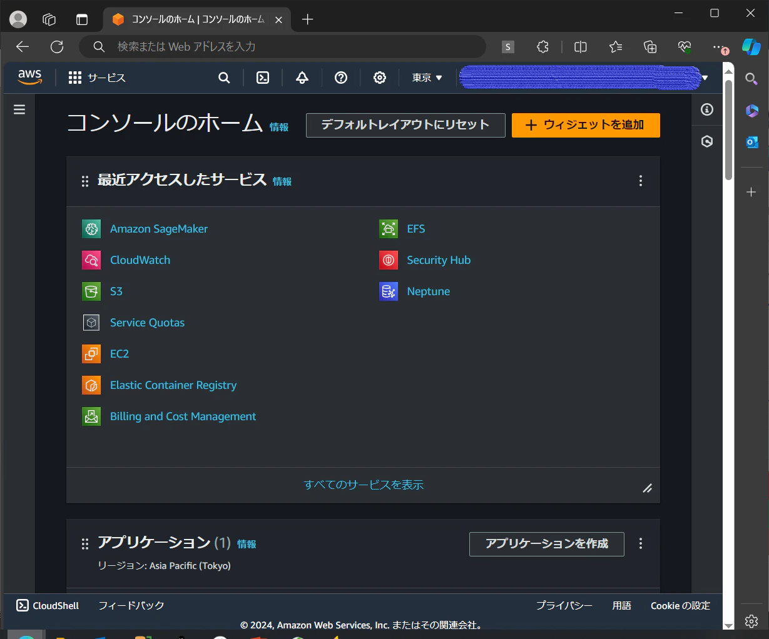Open a new browser tab
Viewport: 769px width, 639px height.
307,19
